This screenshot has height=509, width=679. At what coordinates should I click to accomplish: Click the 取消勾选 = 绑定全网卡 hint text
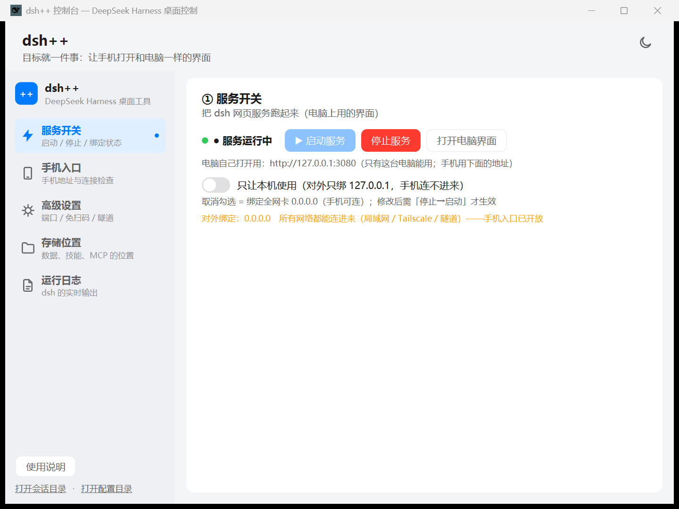(349, 201)
